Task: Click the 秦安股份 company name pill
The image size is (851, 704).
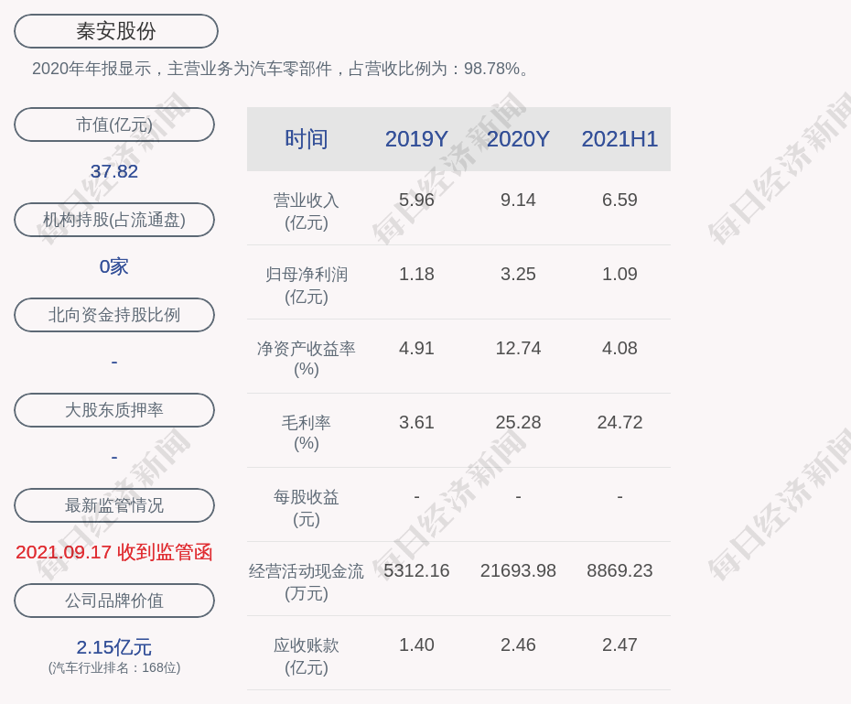Action: pyautogui.click(x=116, y=31)
